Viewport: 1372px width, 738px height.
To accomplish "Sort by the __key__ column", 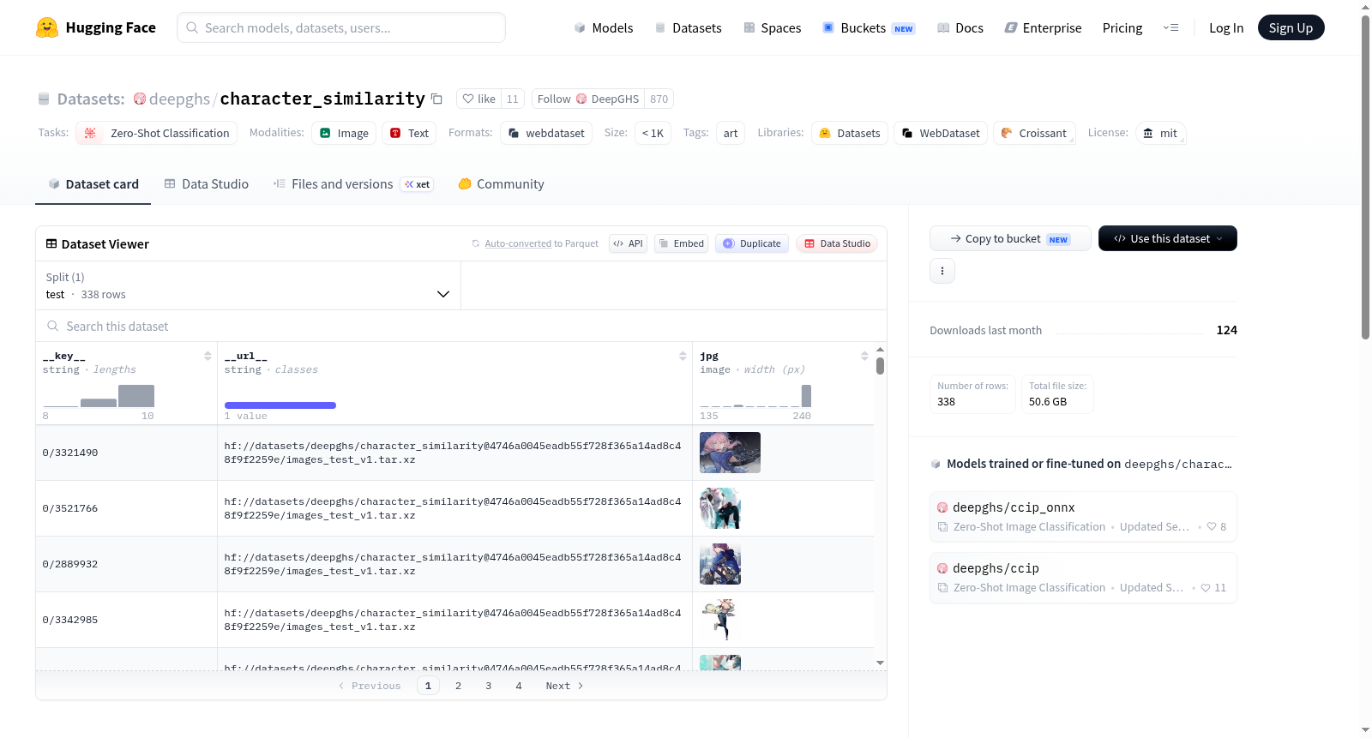I will pos(208,356).
